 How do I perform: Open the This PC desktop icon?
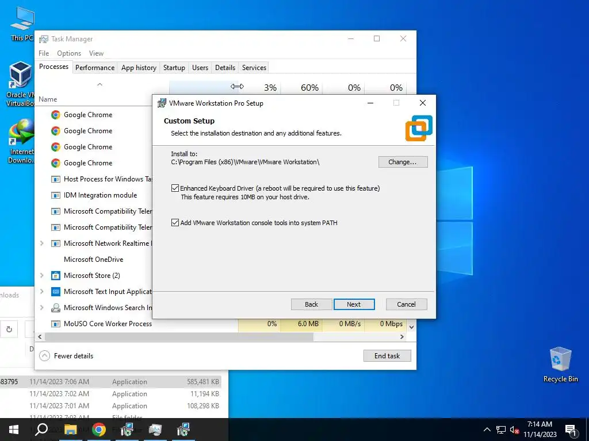[22, 24]
